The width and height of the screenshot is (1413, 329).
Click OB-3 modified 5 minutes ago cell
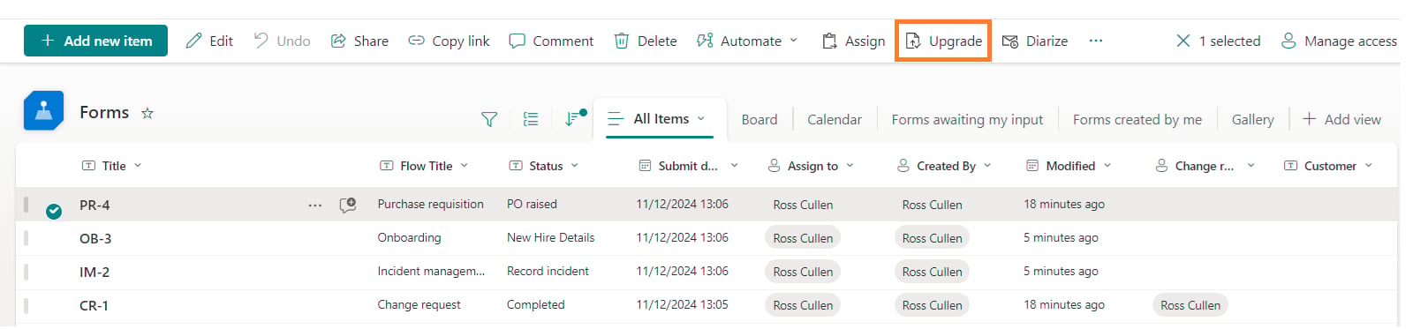[1061, 237]
